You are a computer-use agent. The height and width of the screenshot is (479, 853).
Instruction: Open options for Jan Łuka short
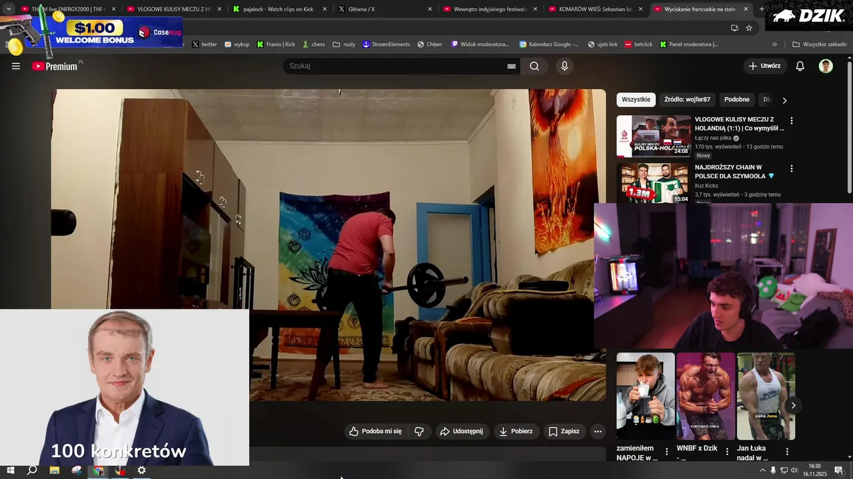point(787,451)
